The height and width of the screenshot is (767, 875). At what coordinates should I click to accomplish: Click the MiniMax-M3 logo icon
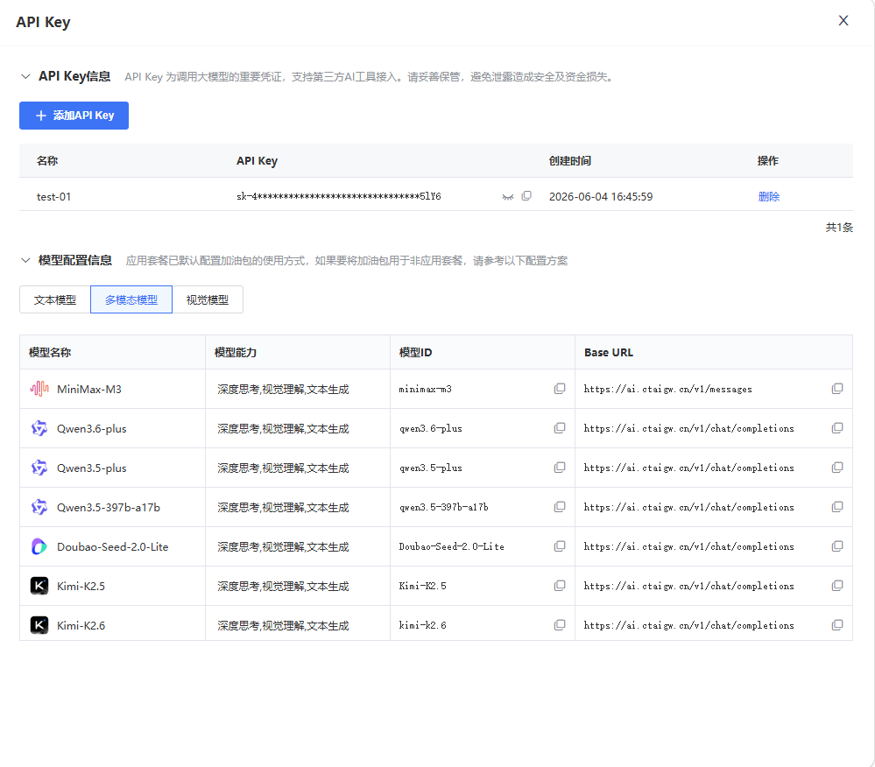39,389
